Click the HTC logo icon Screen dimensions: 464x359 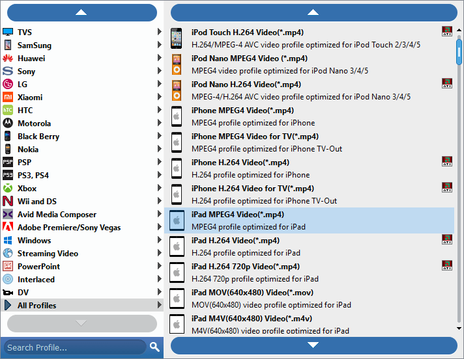click(8, 110)
